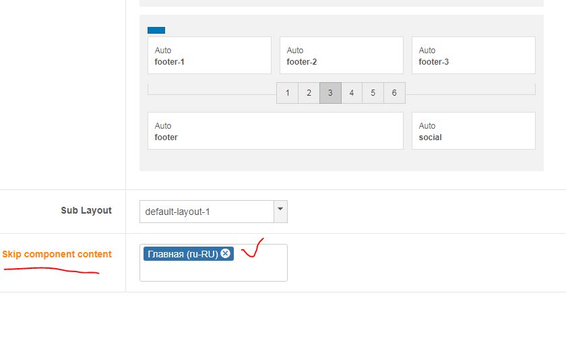Click the Skip component content label
This screenshot has width=566, height=345.
point(57,254)
